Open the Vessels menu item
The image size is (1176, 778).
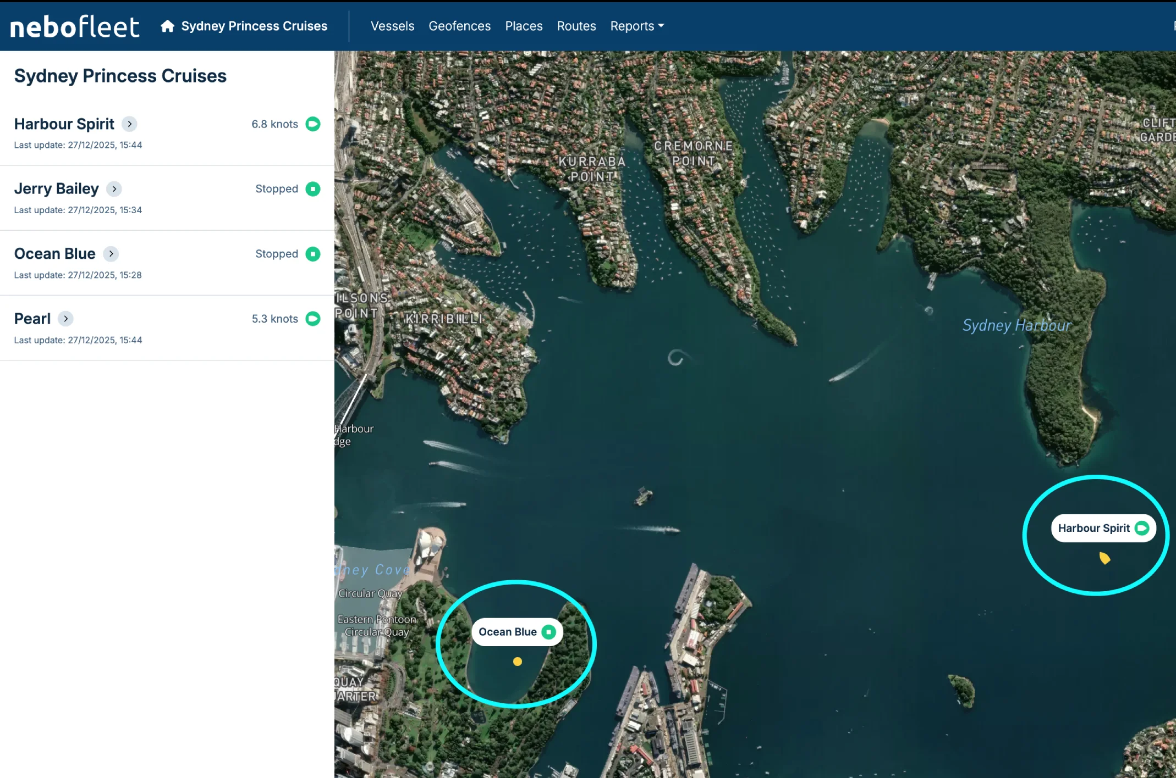coord(392,26)
